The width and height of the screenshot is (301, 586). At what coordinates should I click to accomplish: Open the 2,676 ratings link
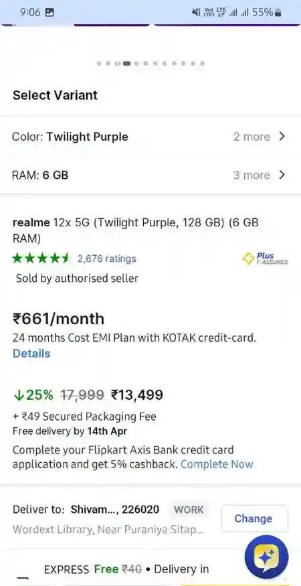click(106, 259)
